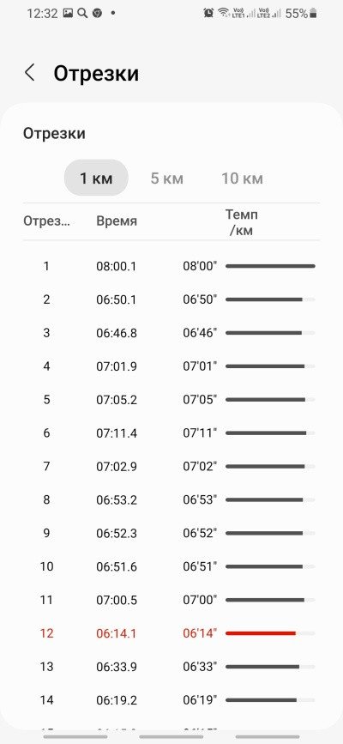Tap the Время column header
Screen dimensions: 343x744
click(117, 221)
